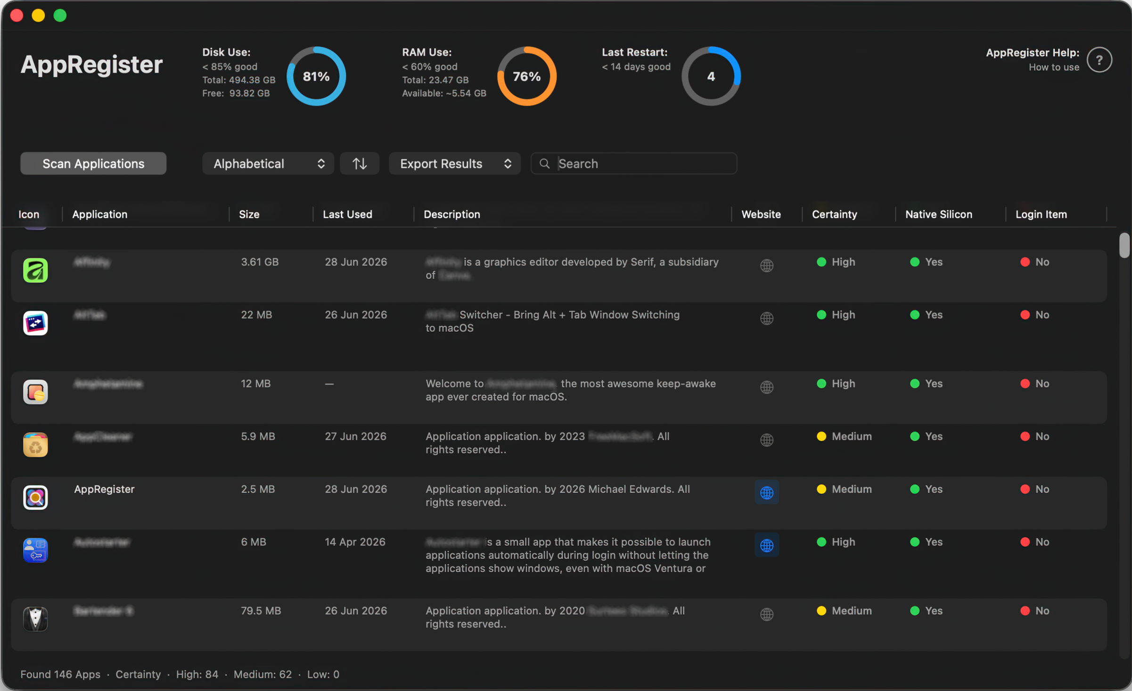Click the icon in the 22 MB row
Viewport: 1132px width, 691px height.
[x=35, y=323]
